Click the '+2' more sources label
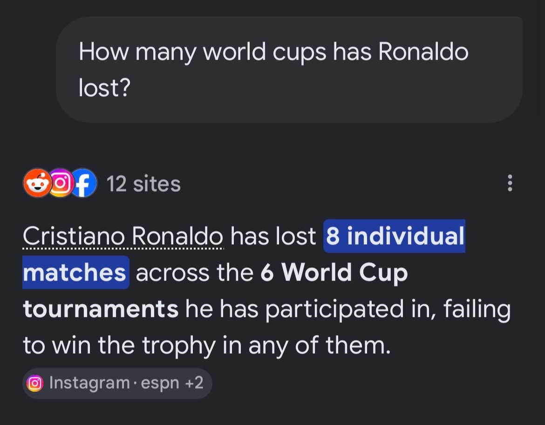Screen dimensions: 545x425 click(x=194, y=383)
